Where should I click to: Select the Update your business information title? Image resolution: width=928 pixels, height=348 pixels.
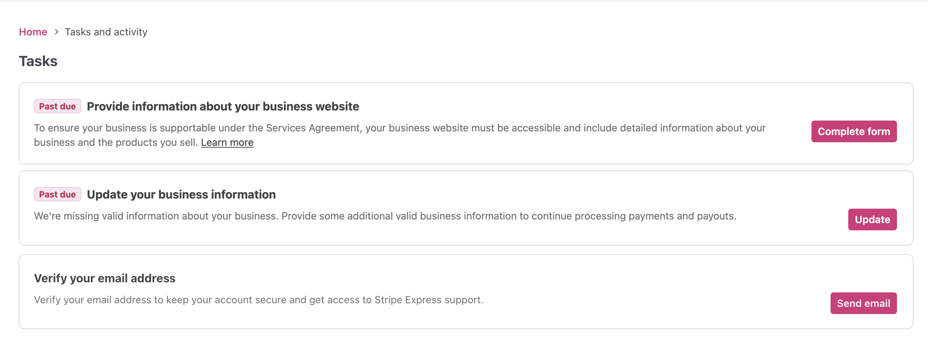181,195
